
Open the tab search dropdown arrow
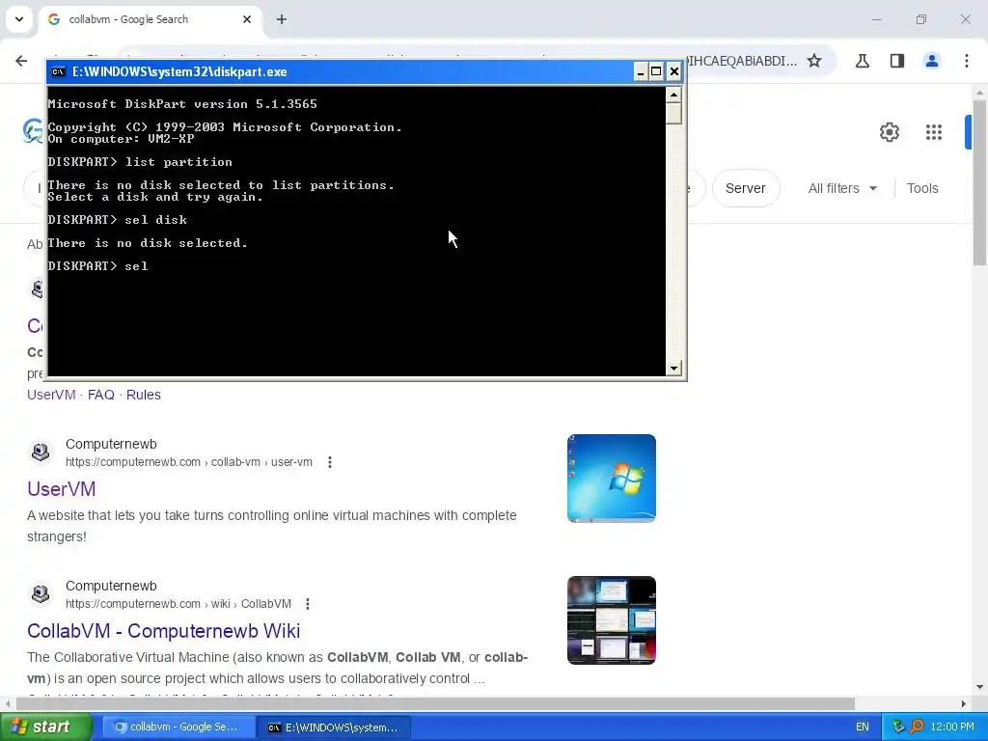click(19, 19)
